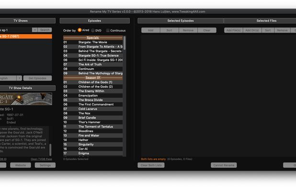Select episode Enigma

(x=93, y=154)
